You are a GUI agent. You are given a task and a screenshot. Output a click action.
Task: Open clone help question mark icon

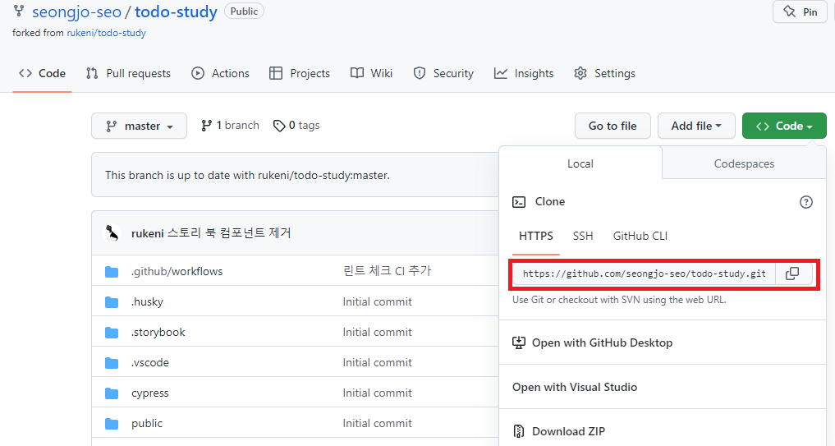[806, 202]
